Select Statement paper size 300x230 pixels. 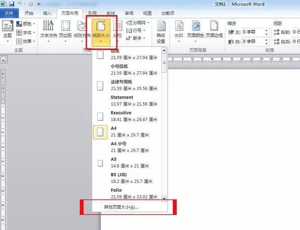127,101
